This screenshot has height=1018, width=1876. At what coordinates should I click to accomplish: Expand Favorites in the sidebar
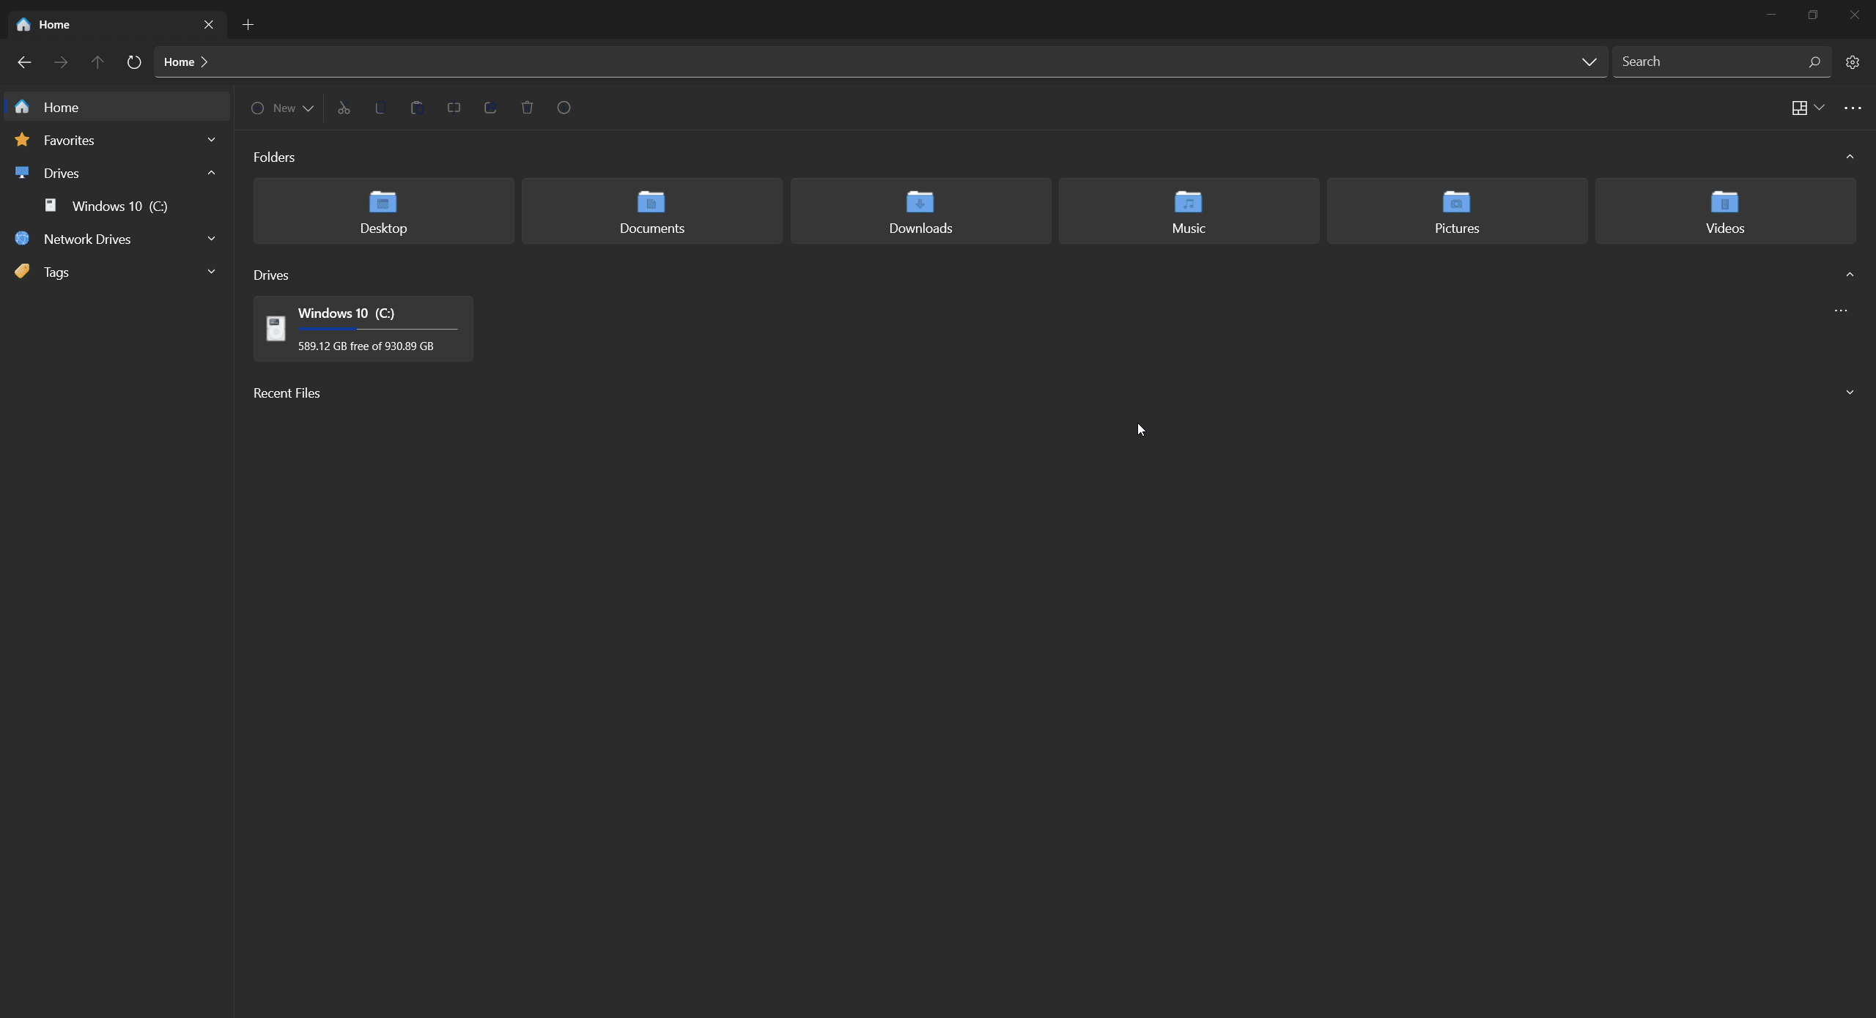211,140
